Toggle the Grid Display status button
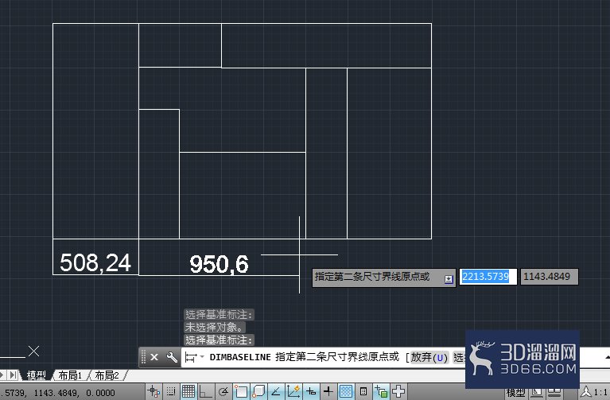 (x=188, y=391)
